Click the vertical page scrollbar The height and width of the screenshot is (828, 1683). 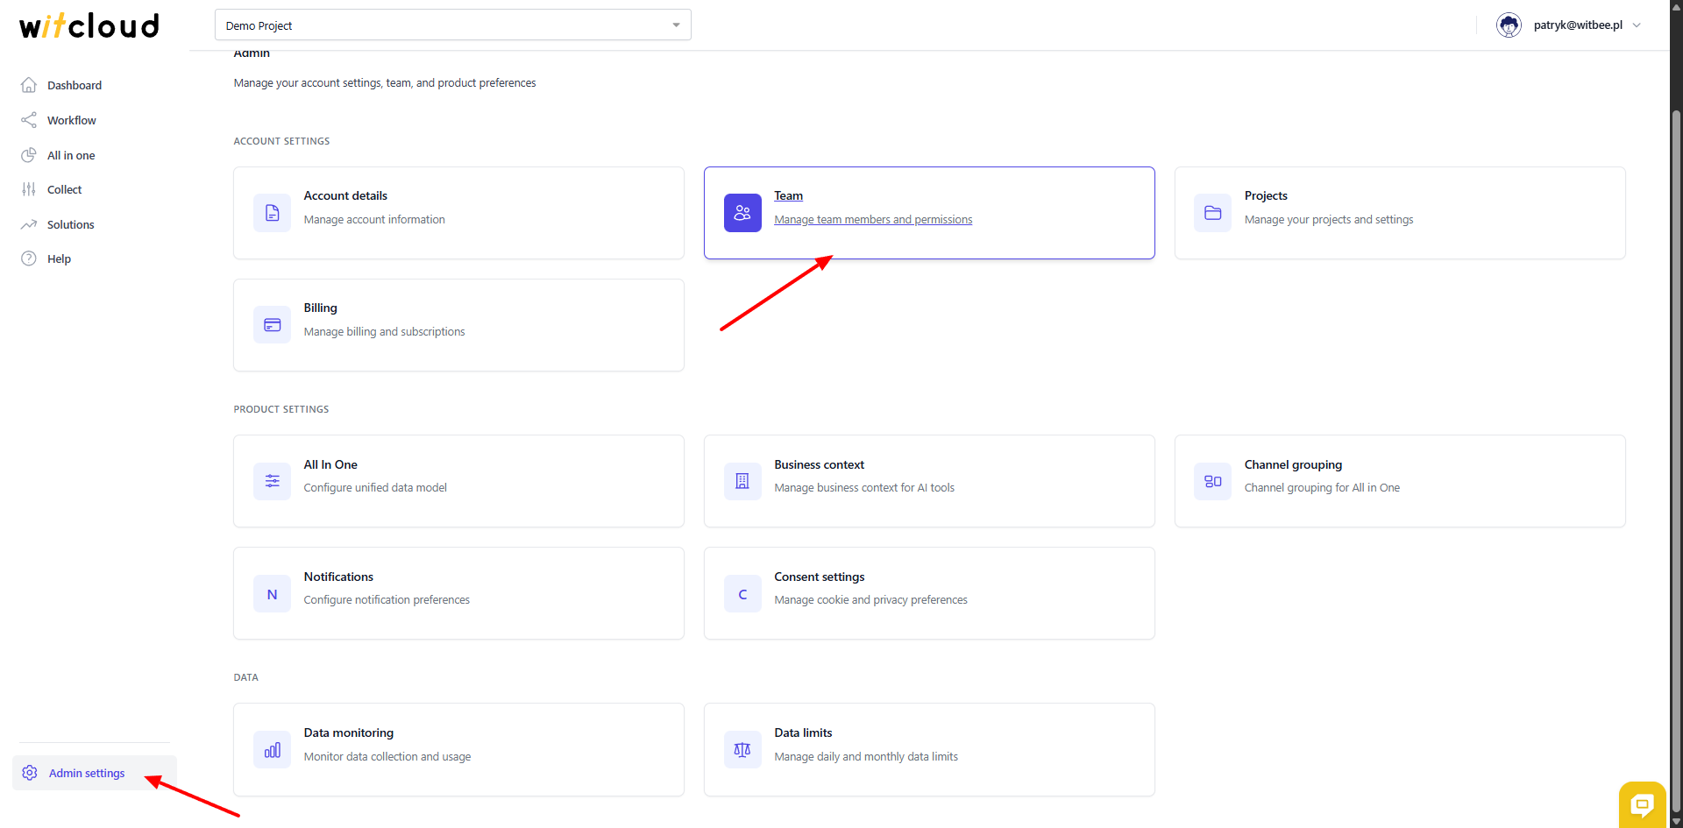coord(1676,438)
